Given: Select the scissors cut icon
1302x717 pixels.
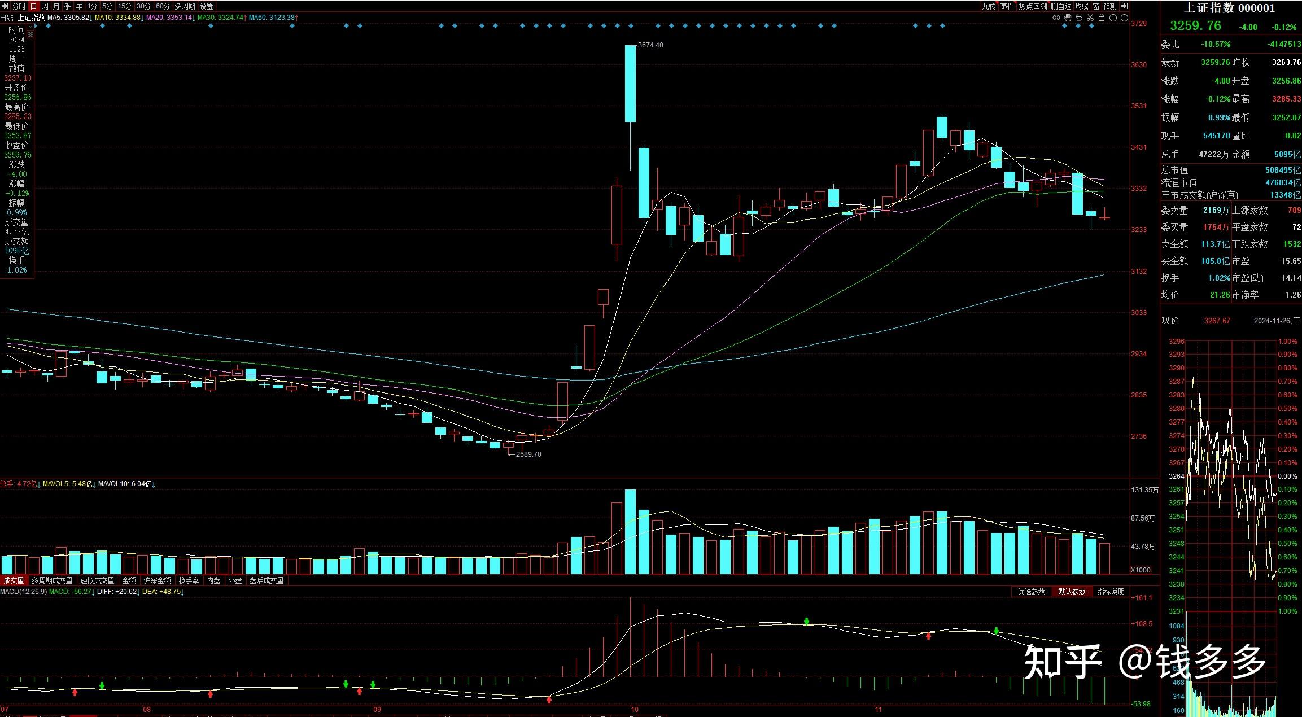Looking at the screenshot, I should pos(1090,18).
